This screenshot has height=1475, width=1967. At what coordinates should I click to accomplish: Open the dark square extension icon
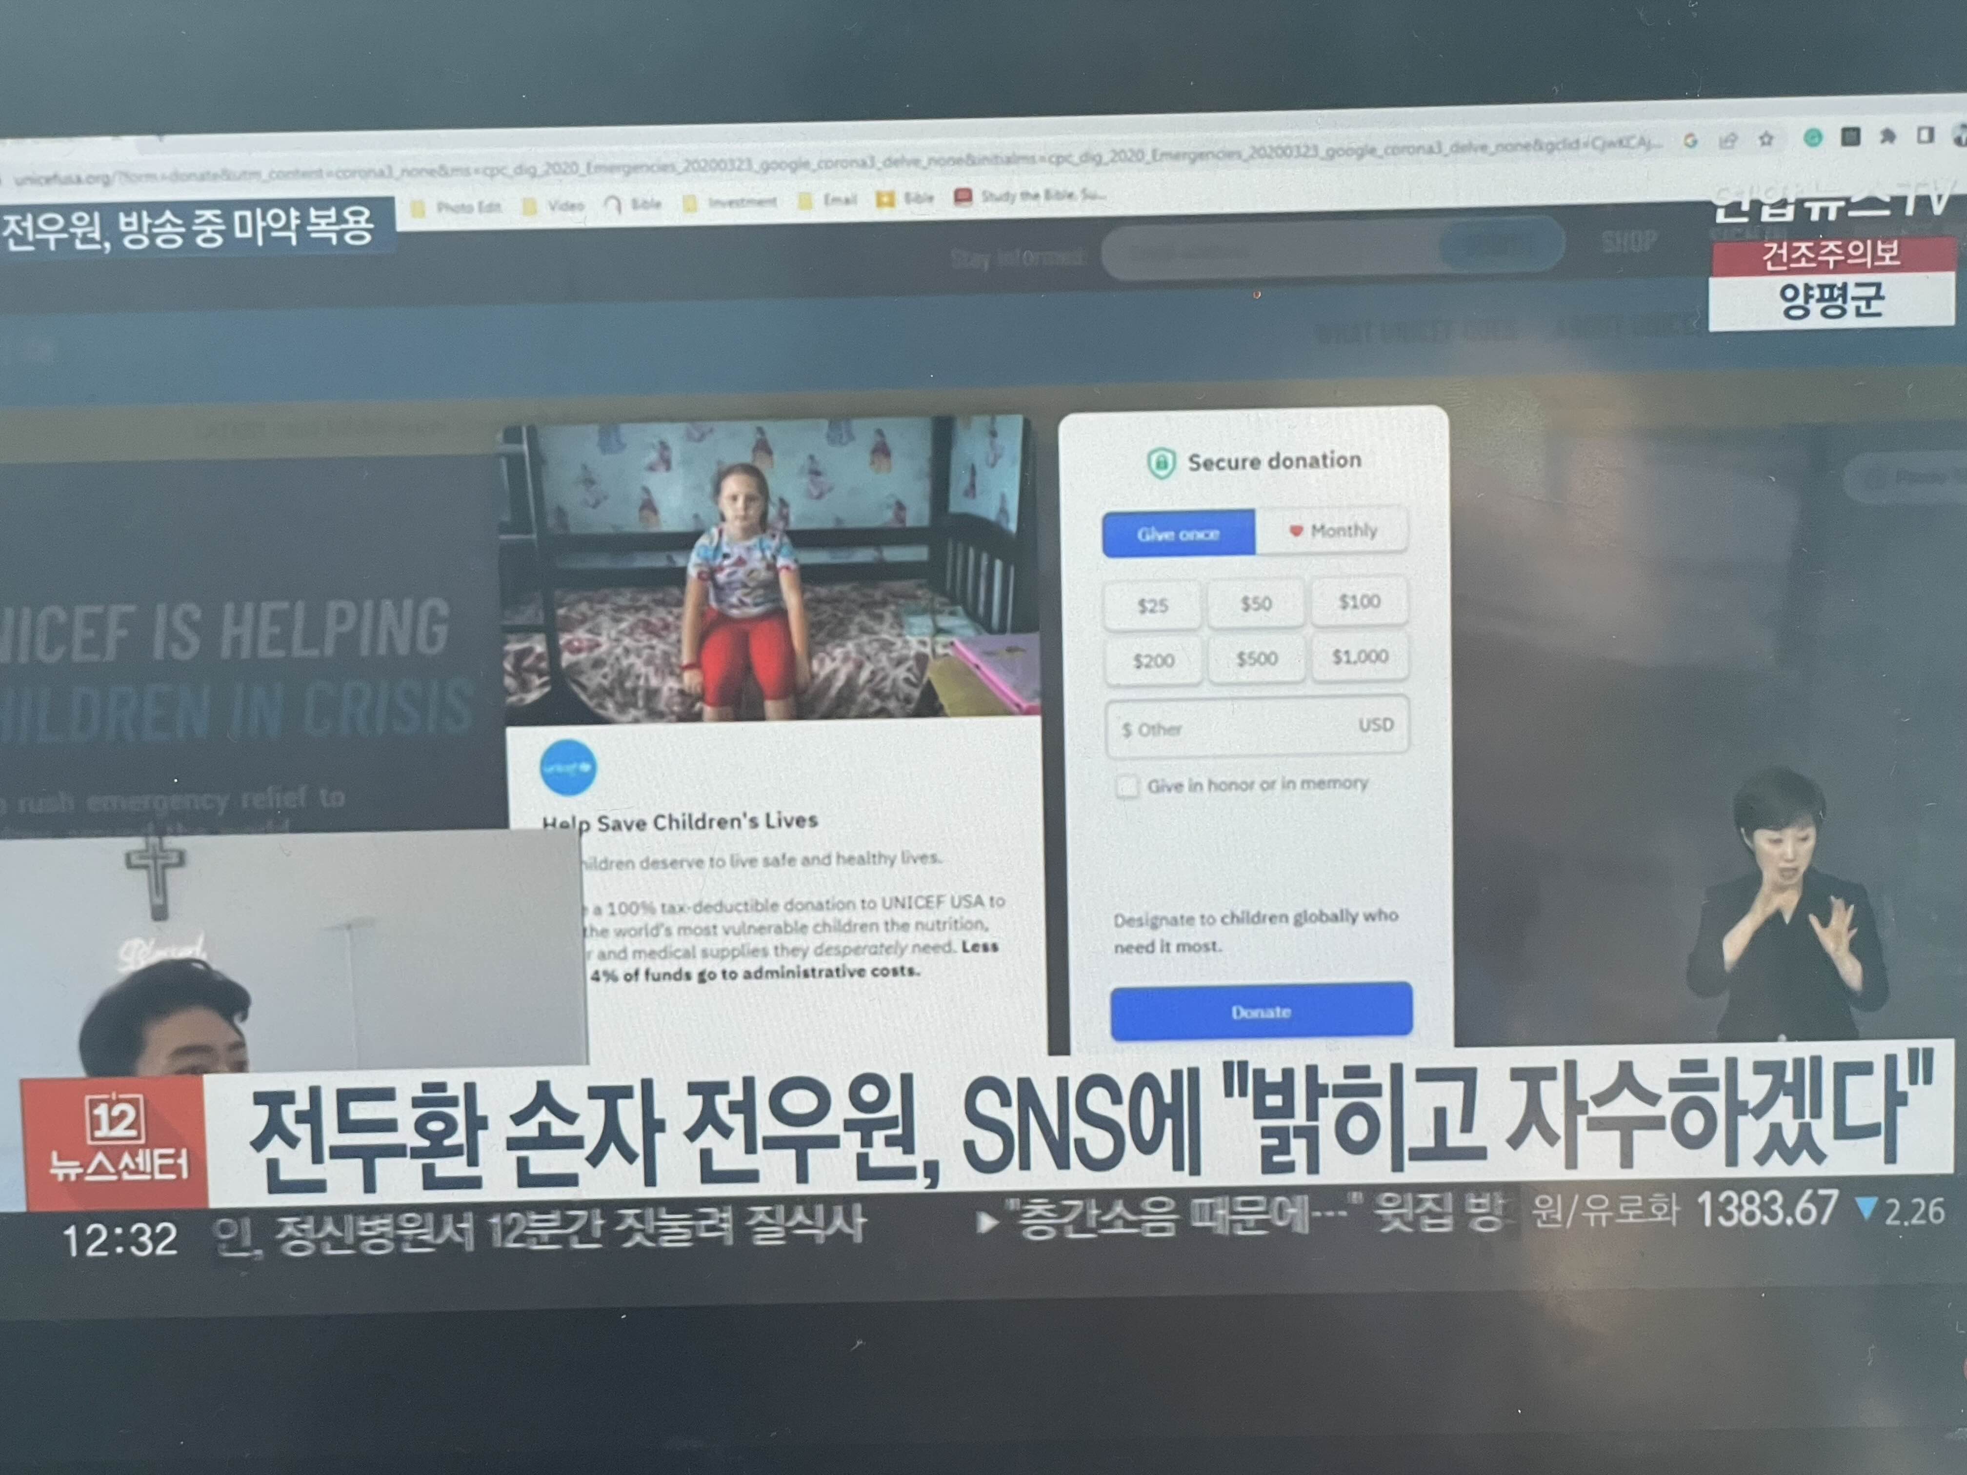tap(1850, 136)
